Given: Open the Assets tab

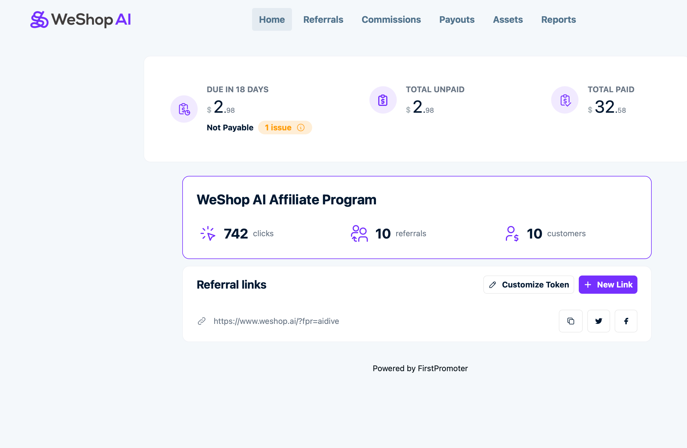Looking at the screenshot, I should (x=508, y=19).
